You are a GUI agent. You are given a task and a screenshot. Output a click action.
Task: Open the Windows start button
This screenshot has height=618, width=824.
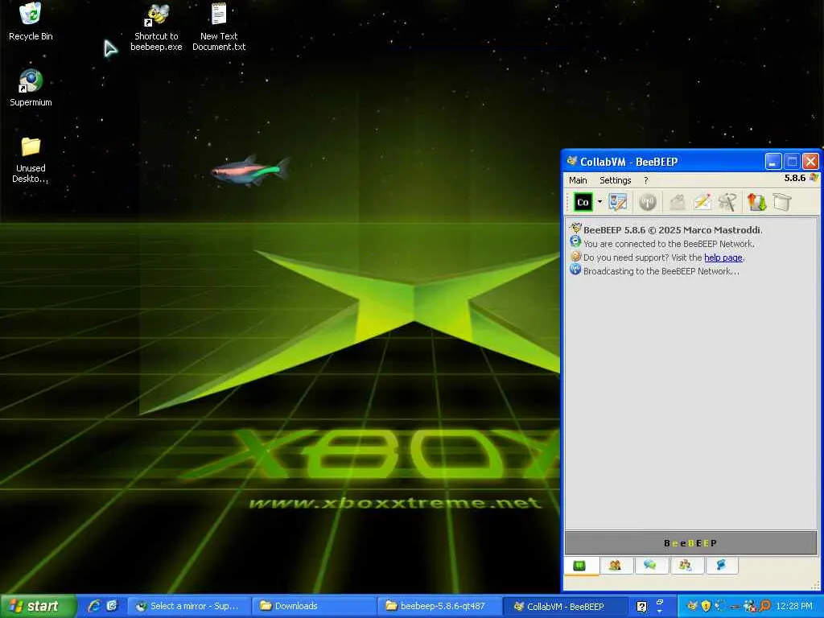tap(39, 606)
